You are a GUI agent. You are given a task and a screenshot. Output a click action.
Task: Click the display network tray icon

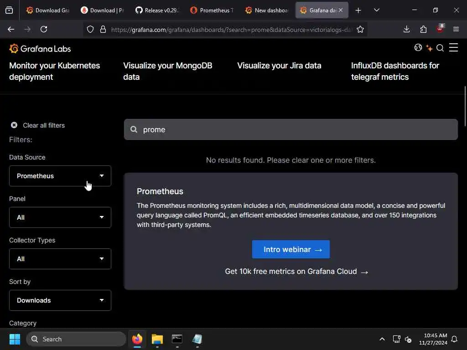coord(396,339)
